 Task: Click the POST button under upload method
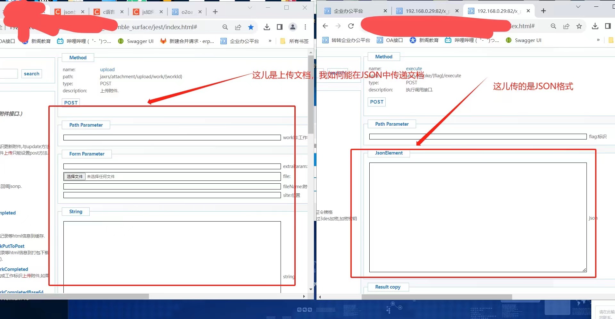coord(71,103)
